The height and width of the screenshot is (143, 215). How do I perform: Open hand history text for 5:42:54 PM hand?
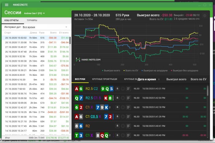pos(128,98)
